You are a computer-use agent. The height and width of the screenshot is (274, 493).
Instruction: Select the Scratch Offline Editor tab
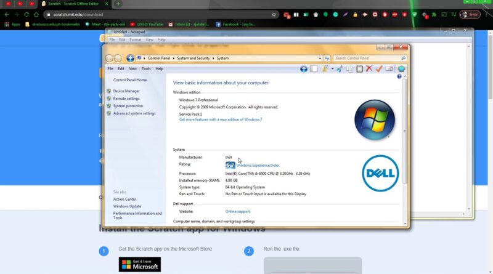tap(74, 4)
